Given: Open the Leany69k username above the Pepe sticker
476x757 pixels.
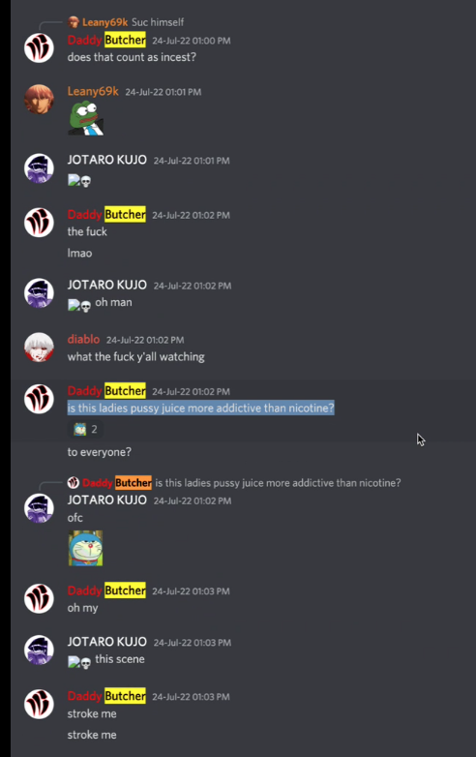Looking at the screenshot, I should 93,91.
